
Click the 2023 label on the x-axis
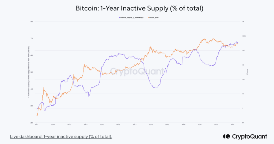click(232, 125)
